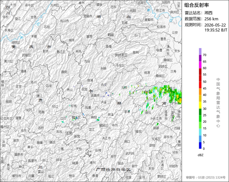Pick the purple 65–70 dBZ legend color

click(x=200, y=58)
